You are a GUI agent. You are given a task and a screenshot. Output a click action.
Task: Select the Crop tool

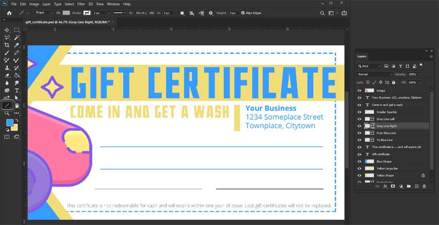click(x=7, y=45)
